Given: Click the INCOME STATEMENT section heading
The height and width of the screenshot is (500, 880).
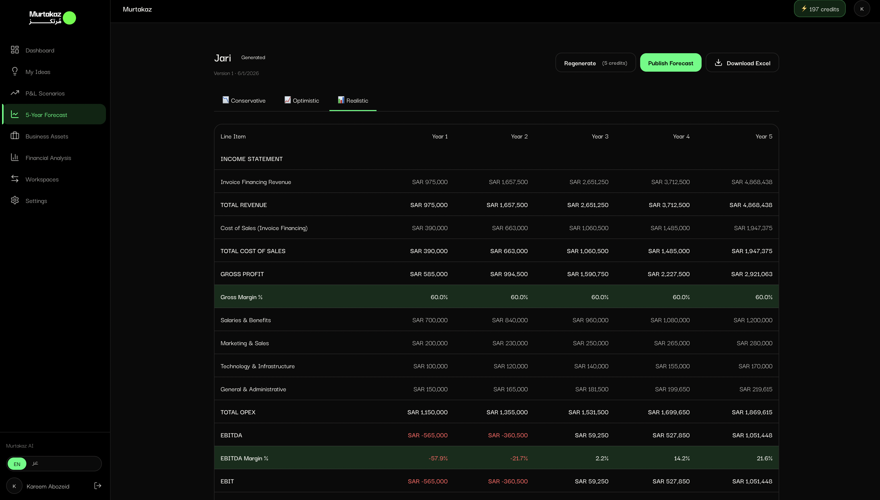Looking at the screenshot, I should click(x=251, y=159).
